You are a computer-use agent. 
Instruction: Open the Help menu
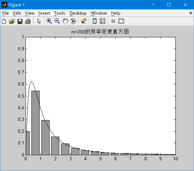[x=116, y=13]
